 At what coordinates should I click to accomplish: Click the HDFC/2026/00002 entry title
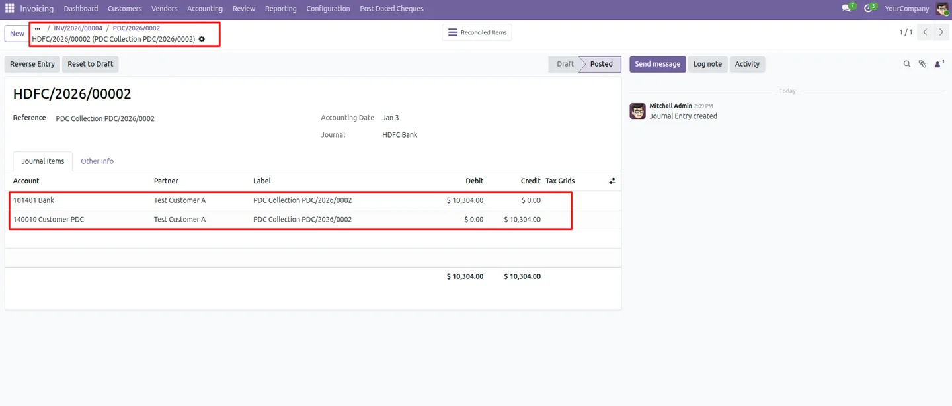[x=72, y=94]
